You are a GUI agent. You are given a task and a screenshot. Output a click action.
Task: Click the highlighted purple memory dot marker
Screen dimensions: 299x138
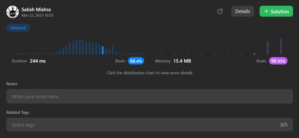(254, 54)
